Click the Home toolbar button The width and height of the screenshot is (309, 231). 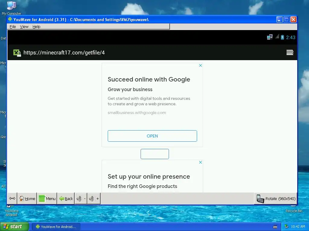tap(27, 199)
